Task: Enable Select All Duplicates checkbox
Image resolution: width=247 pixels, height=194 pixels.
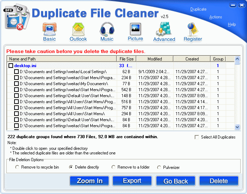Action: [x=197, y=137]
